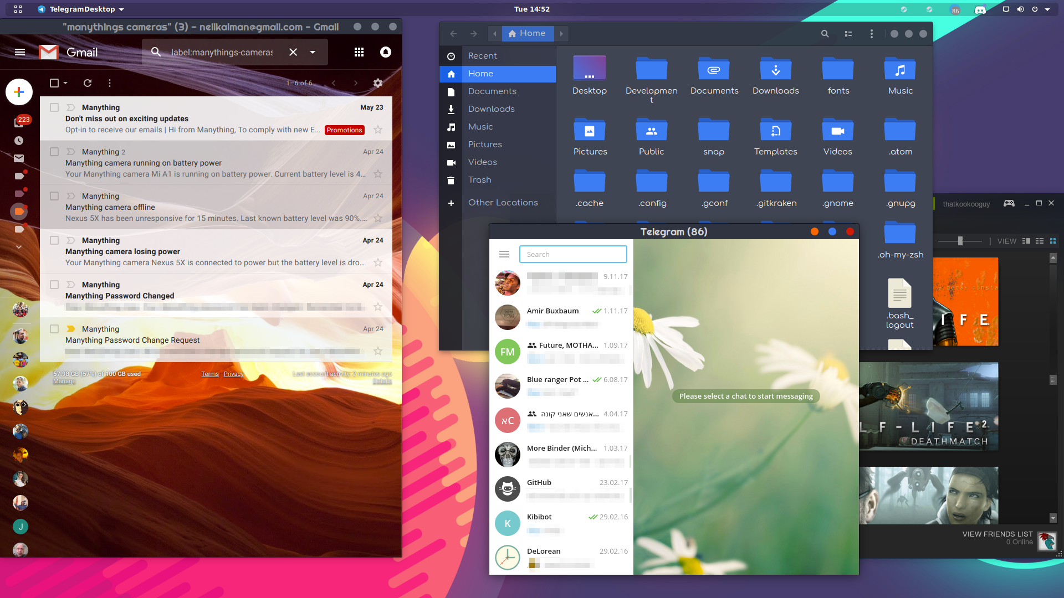Image resolution: width=1064 pixels, height=598 pixels.
Task: Star the 'Don't miss out on exciting updates' email
Action: point(378,130)
